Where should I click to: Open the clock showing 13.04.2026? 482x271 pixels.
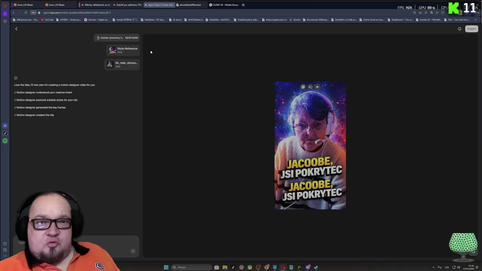click(x=469, y=267)
